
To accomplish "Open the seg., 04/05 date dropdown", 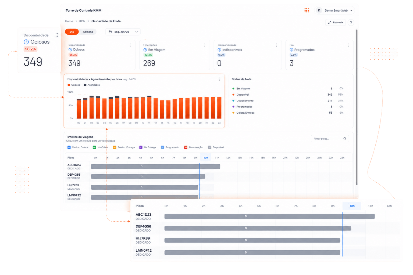I will (x=123, y=32).
